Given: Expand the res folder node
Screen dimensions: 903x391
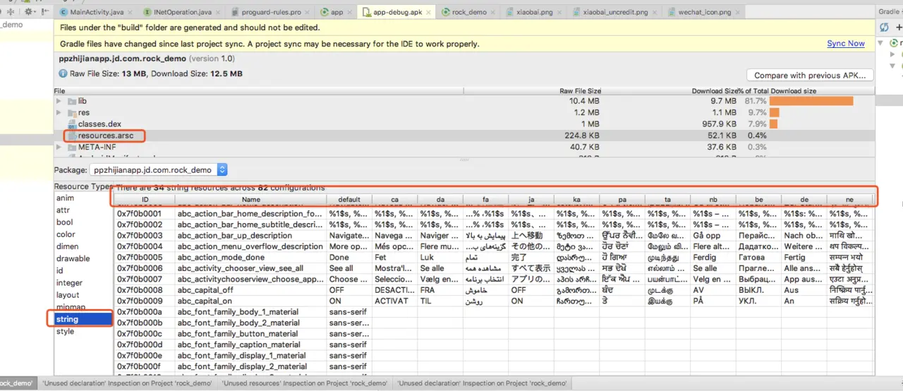Looking at the screenshot, I should (59, 113).
